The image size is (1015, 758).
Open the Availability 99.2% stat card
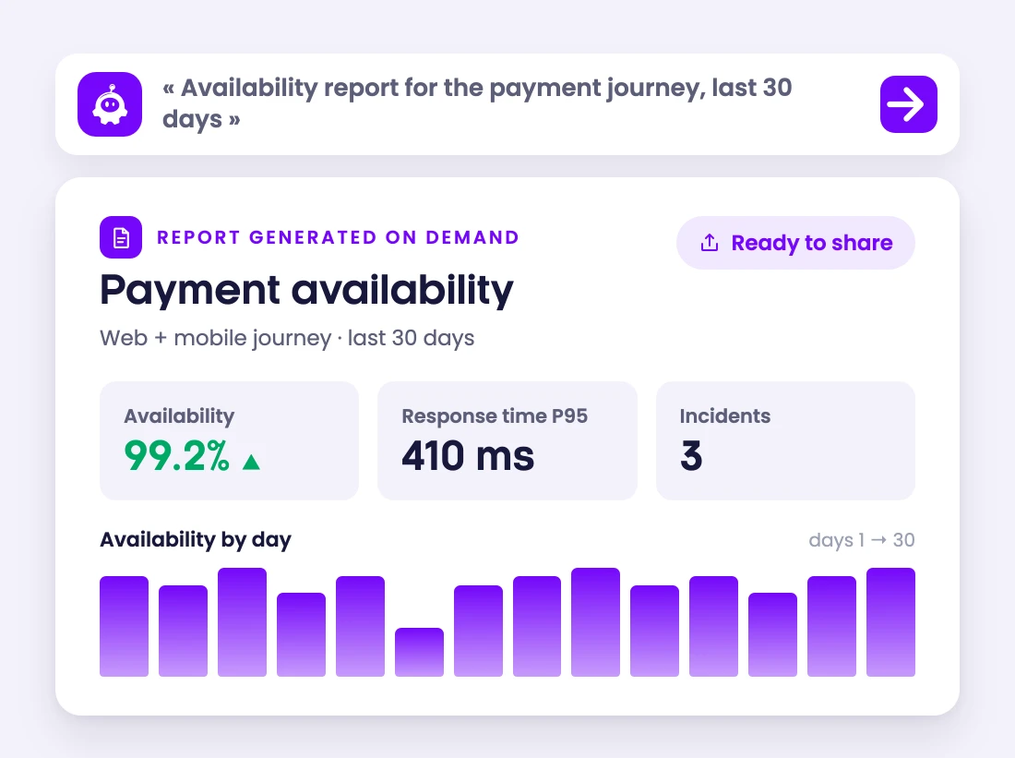[229, 440]
